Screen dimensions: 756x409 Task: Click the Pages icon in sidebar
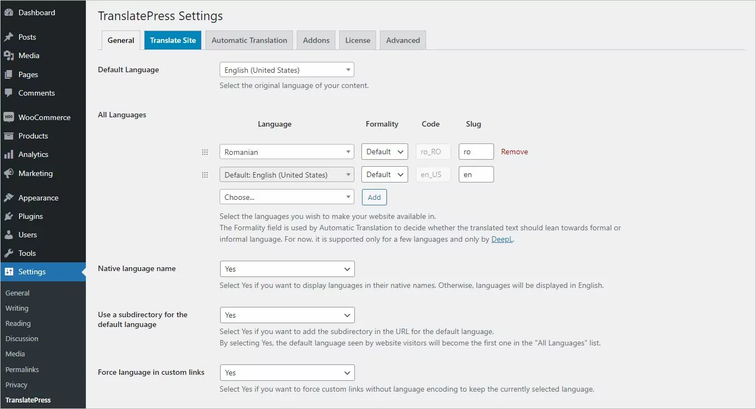[x=9, y=74]
